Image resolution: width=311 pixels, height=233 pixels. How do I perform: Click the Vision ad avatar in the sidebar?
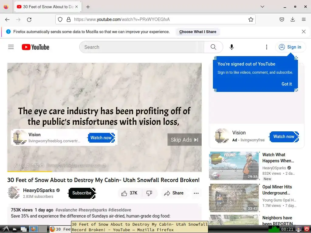tap(222, 136)
